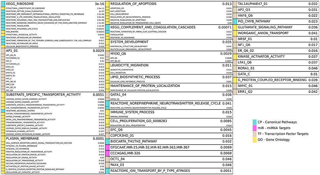Select the LEUKOCYTE_CHEMOTAXIS sub-row
The image size is (320, 175).
(169, 70)
